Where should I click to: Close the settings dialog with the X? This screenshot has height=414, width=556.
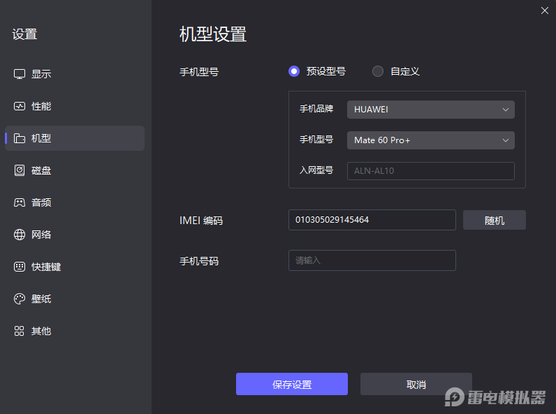point(545,10)
